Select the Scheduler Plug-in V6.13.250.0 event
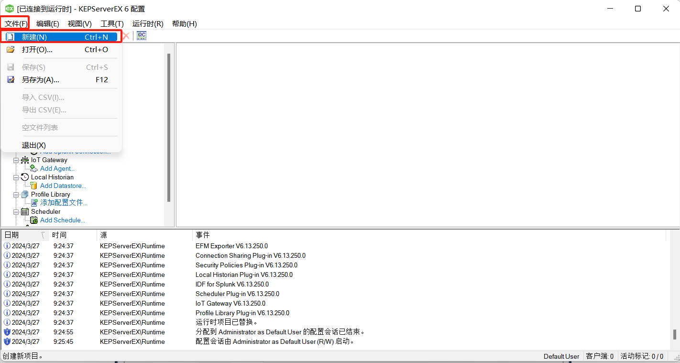This screenshot has height=363, width=680. (x=237, y=294)
